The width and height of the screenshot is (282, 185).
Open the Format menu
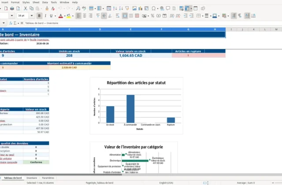pyautogui.click(x=15, y=2)
